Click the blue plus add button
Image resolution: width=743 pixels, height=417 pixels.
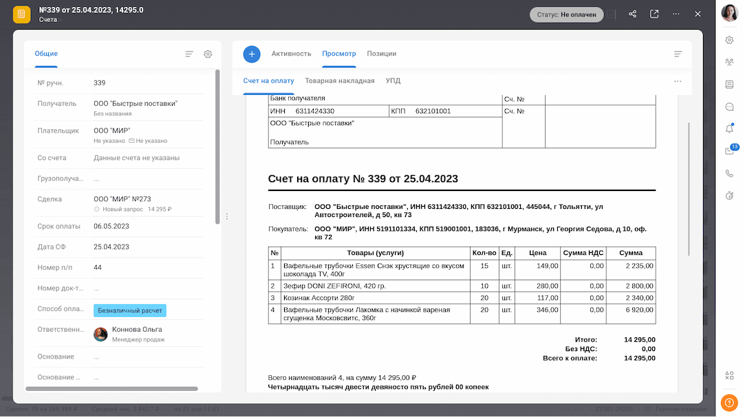tap(252, 54)
